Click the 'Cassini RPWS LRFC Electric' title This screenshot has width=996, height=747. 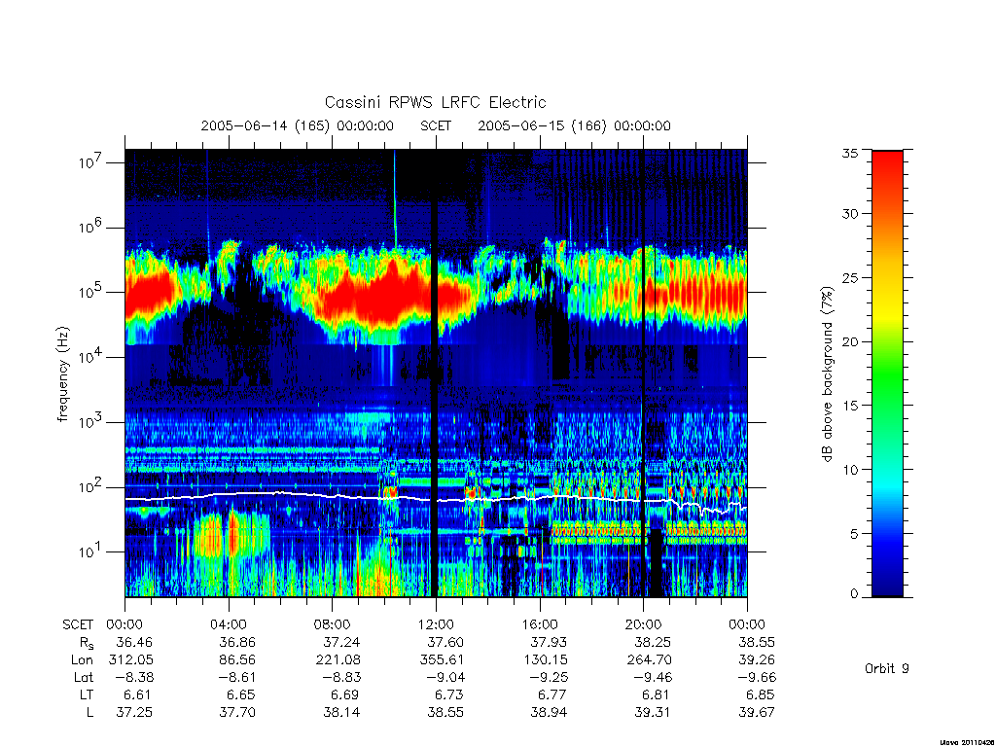pyautogui.click(x=435, y=102)
